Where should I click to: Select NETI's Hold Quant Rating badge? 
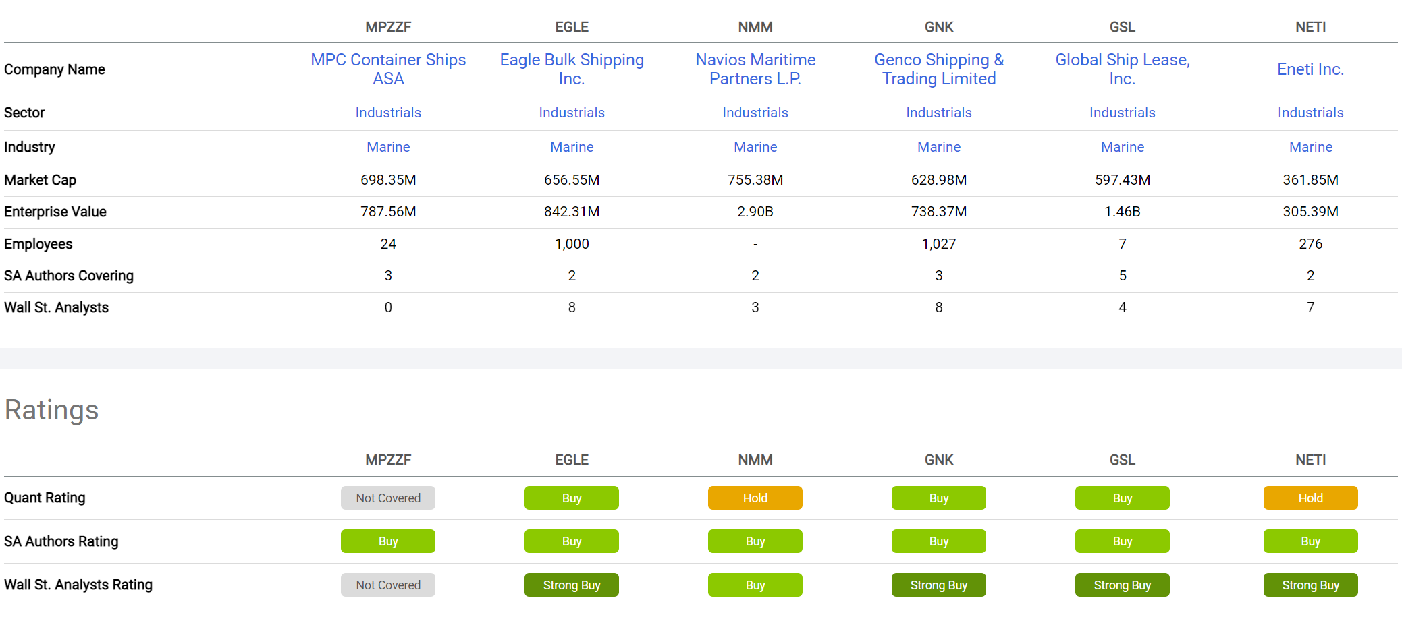(x=1310, y=498)
